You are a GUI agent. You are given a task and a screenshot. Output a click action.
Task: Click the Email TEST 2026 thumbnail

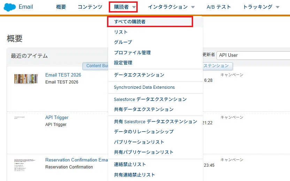tap(26, 79)
